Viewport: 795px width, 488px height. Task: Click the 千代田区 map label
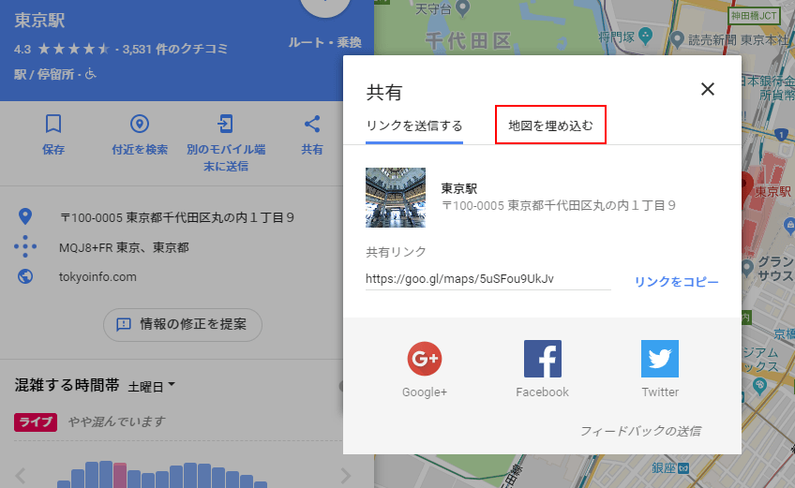pyautogui.click(x=468, y=41)
